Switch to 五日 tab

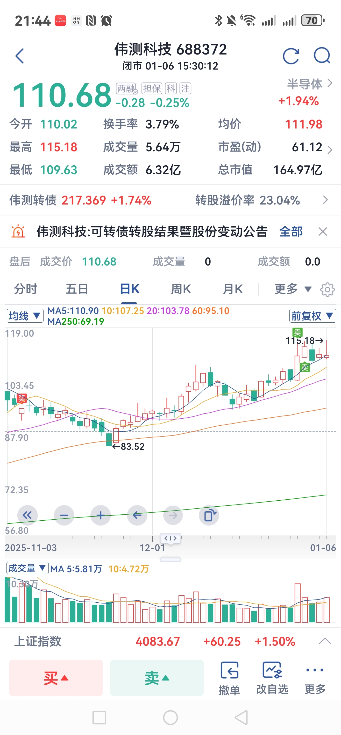click(x=77, y=289)
